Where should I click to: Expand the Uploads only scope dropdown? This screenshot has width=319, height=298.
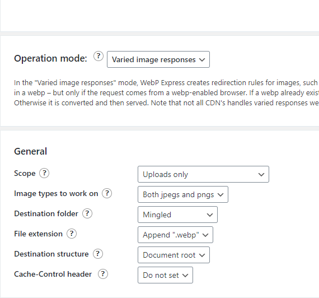point(203,174)
